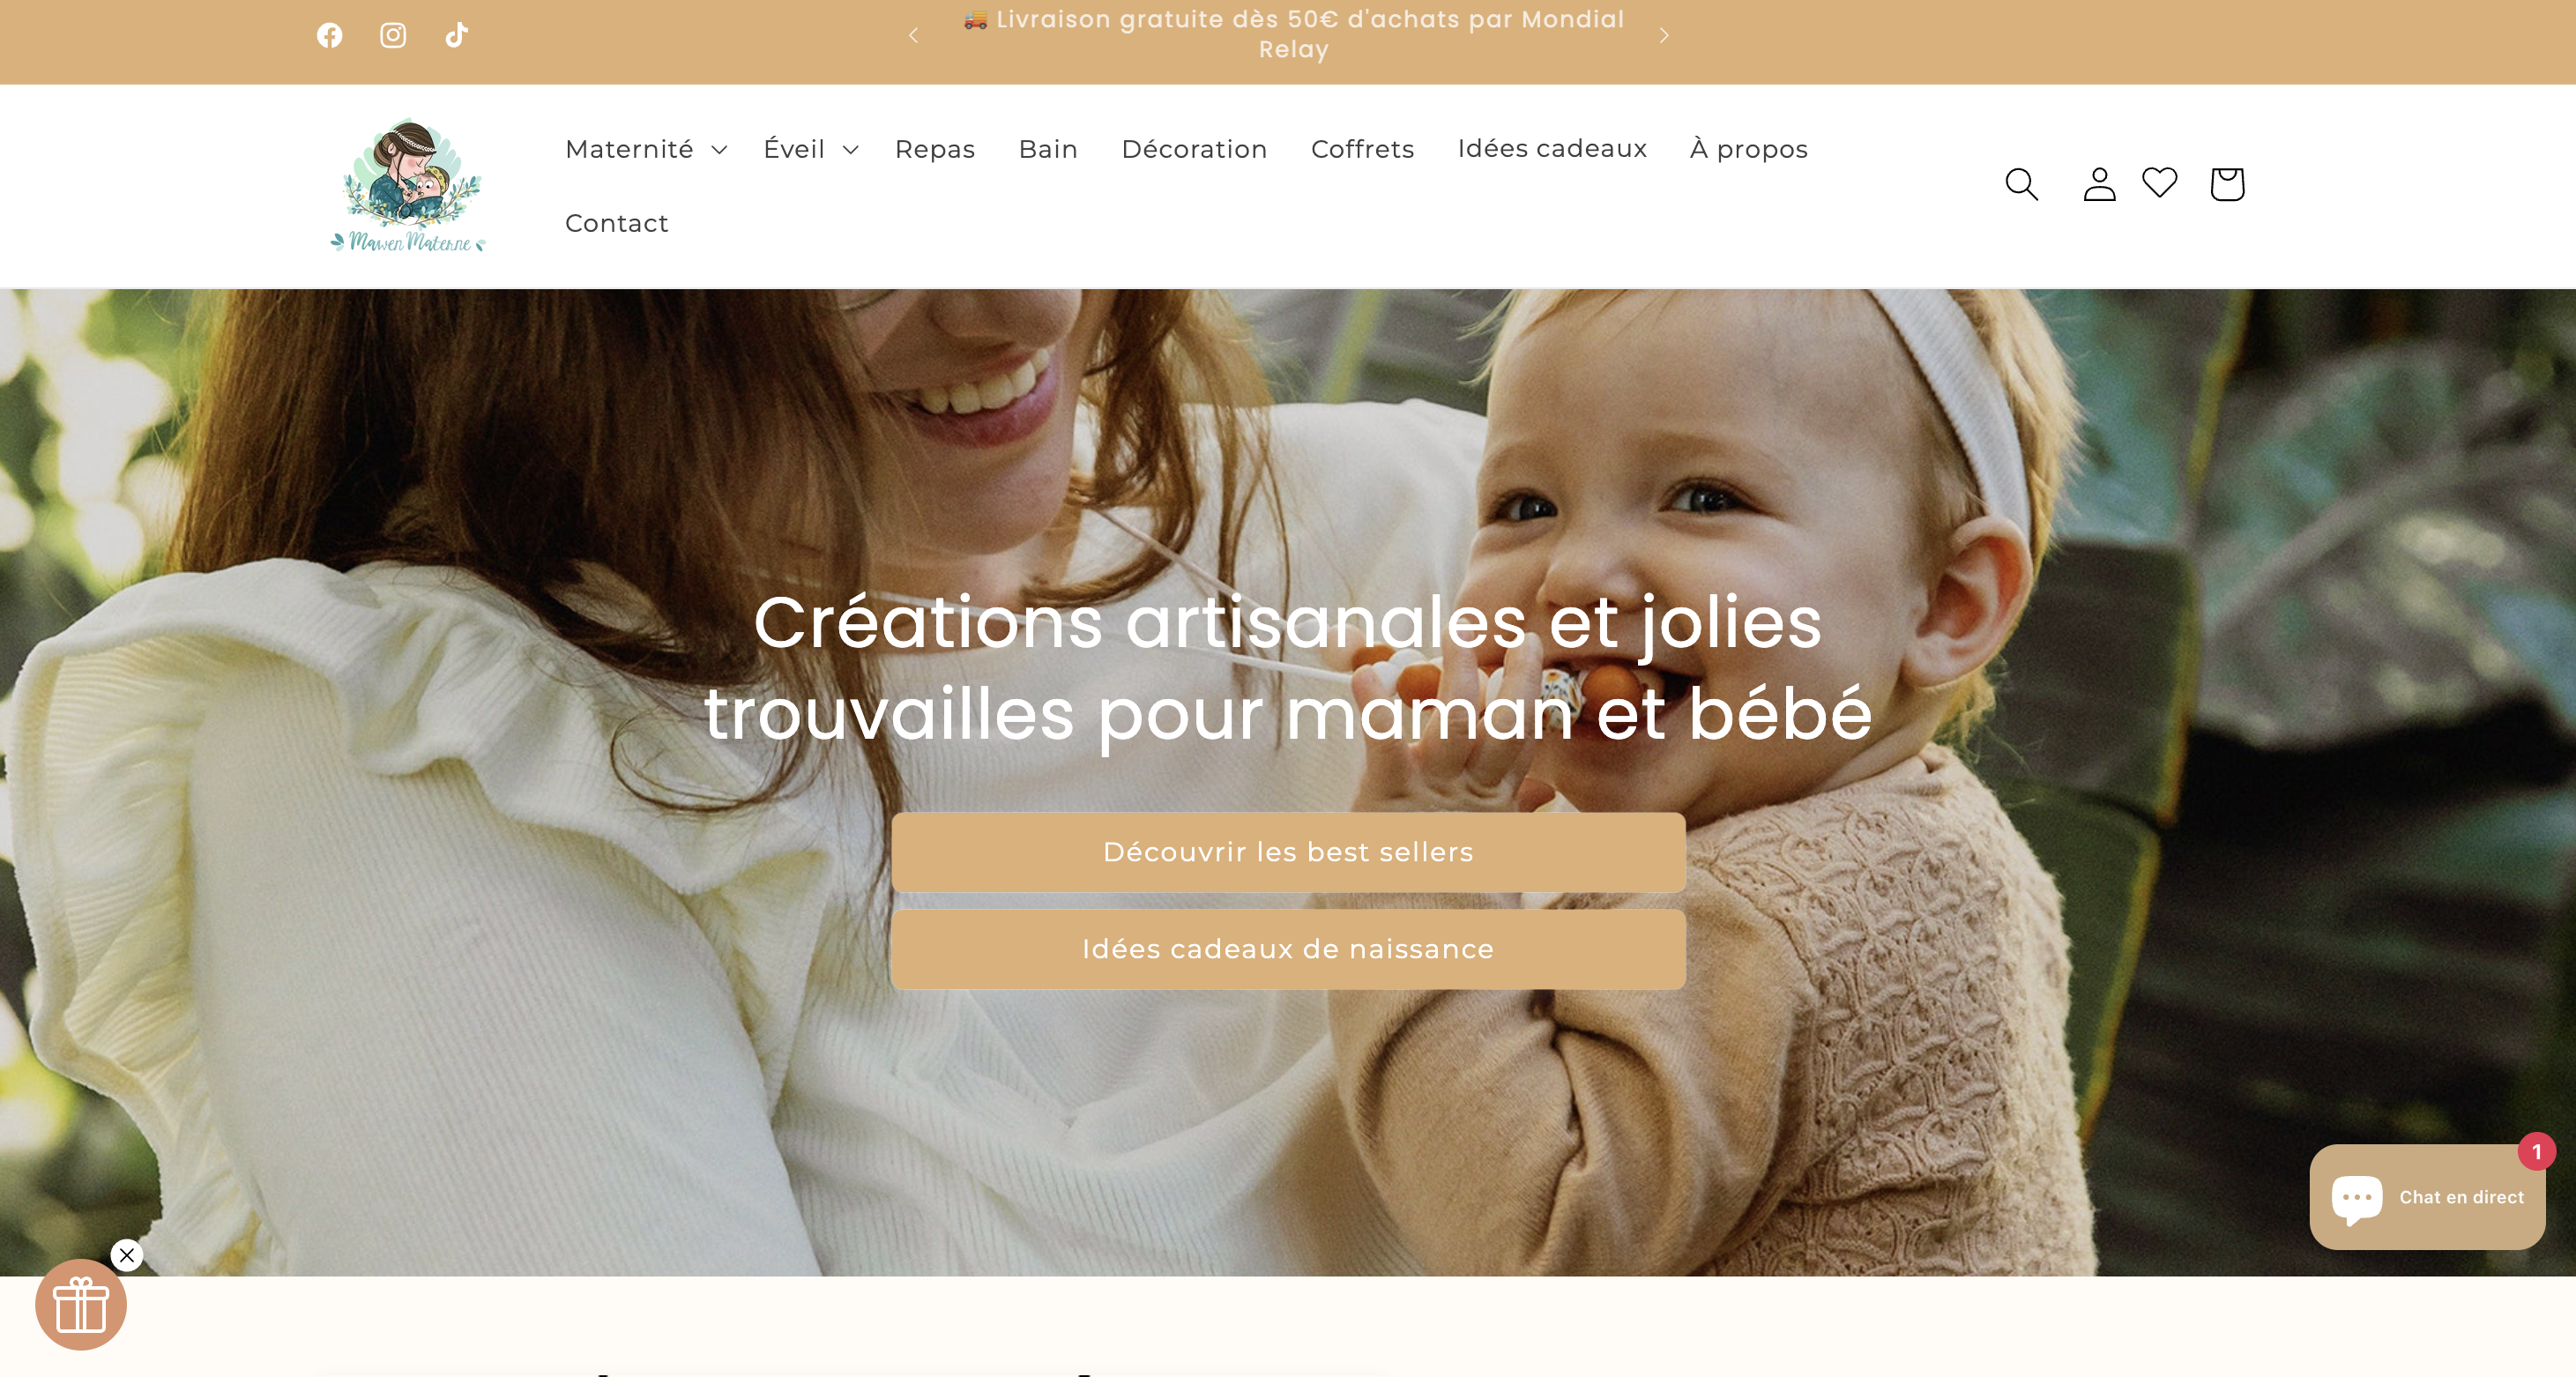Open the Facebook social link icon
2576x1377 pixels.
329,35
